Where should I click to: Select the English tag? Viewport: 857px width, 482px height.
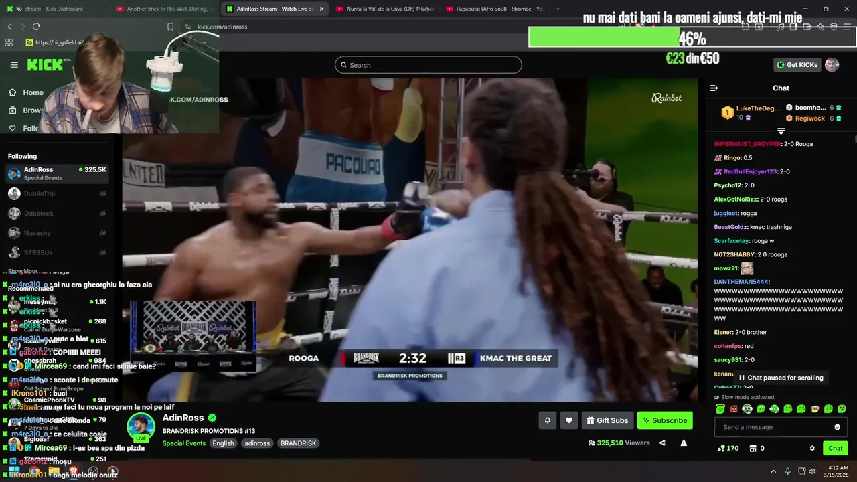(x=223, y=443)
